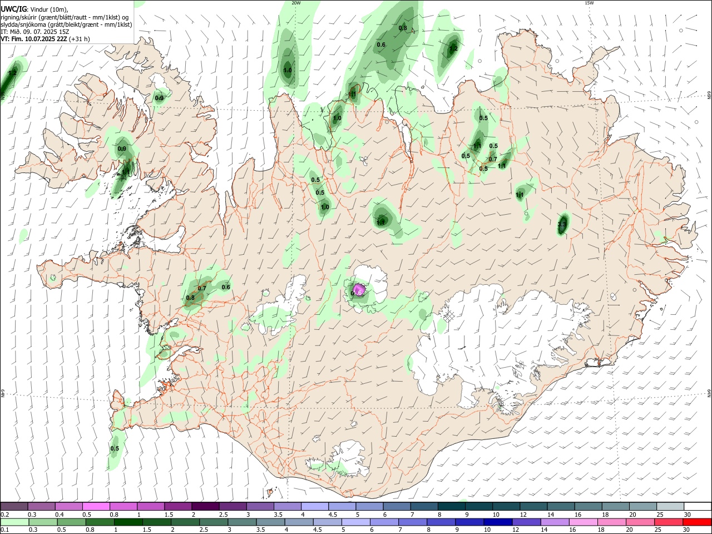712x534 pixels.
Task: Pick the darkest green 1–1.5 rain swatch
Action: click(x=128, y=522)
